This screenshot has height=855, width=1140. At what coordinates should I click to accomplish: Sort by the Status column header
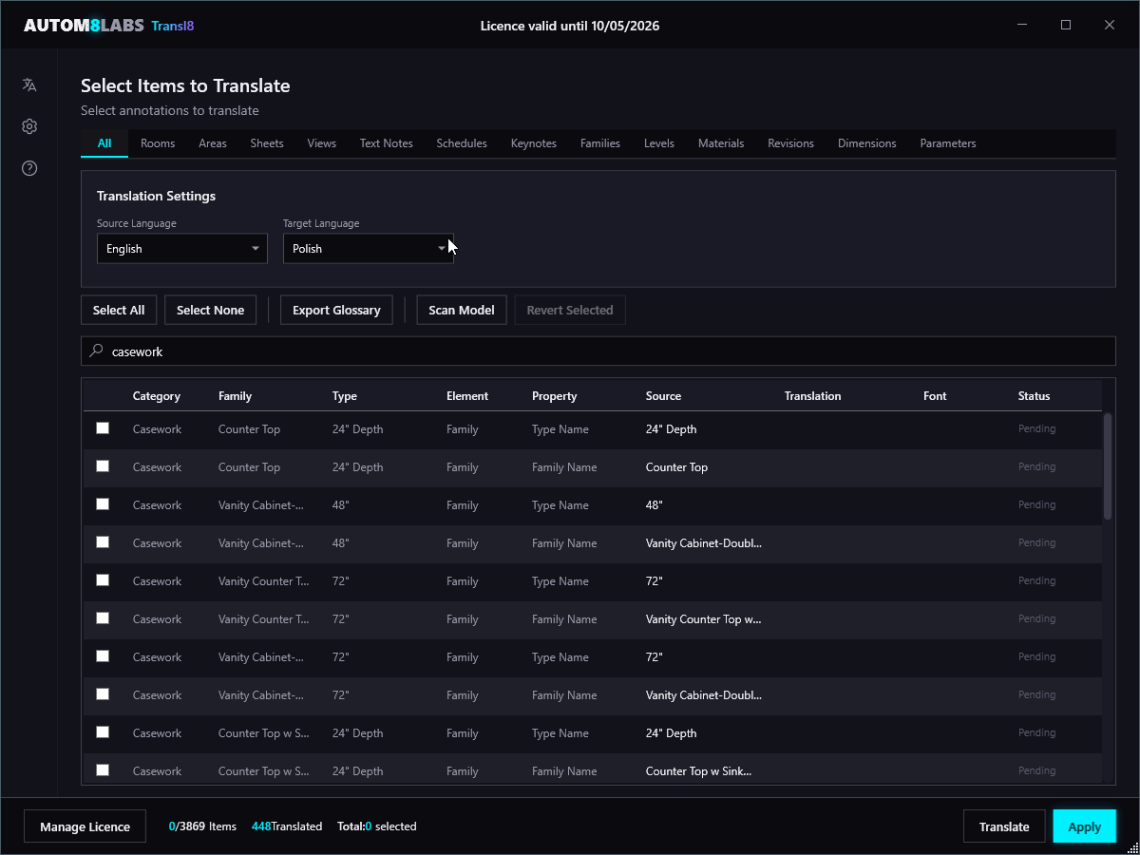[x=1035, y=396]
